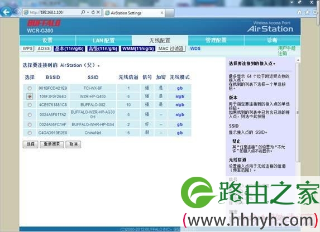This screenshot has width=320, height=232.
Task: Open the 设置 main tab
Action: click(47, 40)
